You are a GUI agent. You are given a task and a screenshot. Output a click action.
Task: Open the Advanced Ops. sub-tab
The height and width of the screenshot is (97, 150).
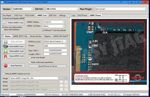pos(36,36)
